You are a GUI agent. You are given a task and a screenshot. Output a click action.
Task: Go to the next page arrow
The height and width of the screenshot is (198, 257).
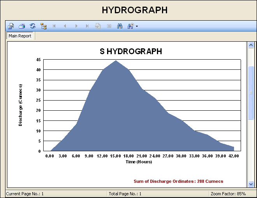click(x=76, y=26)
